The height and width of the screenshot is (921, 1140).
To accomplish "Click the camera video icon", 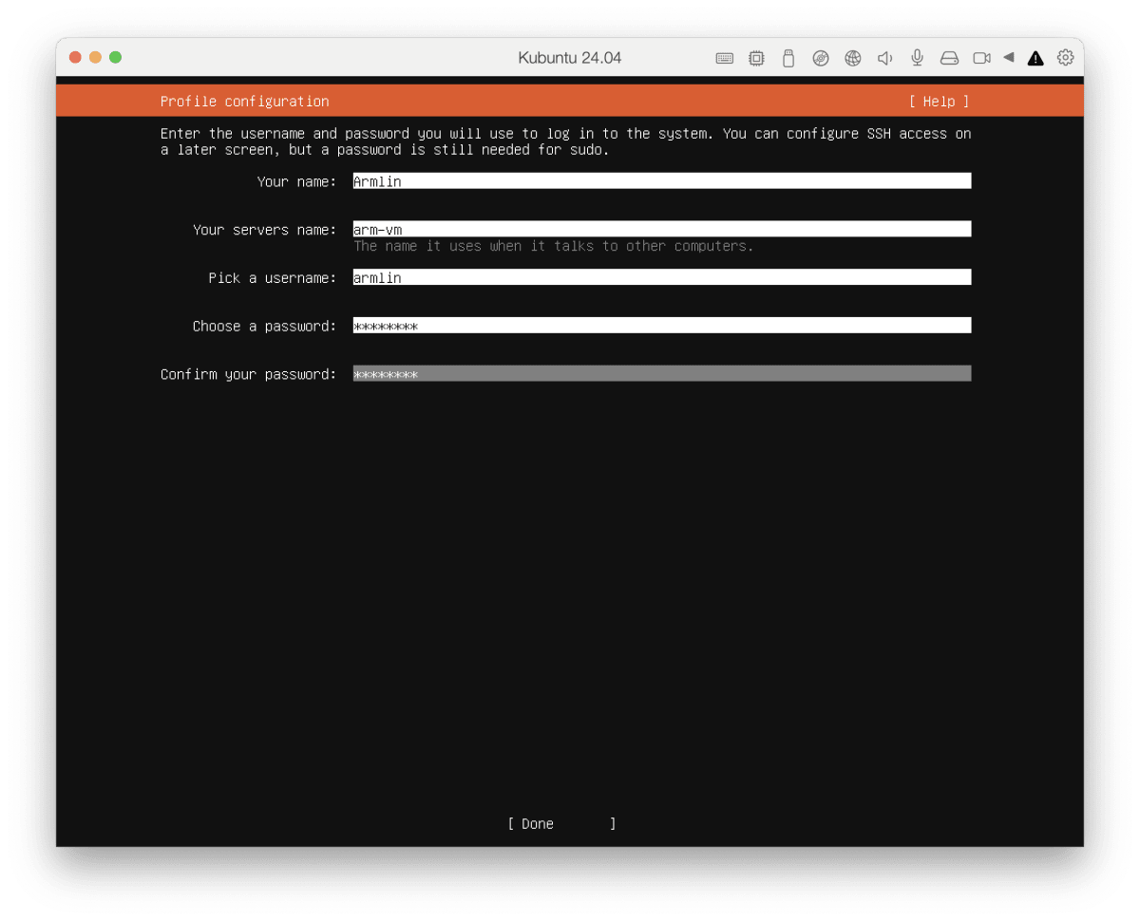I will click(x=981, y=58).
